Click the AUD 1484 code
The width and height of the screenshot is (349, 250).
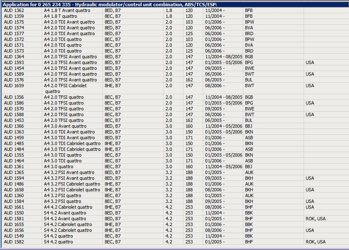click(x=14, y=149)
